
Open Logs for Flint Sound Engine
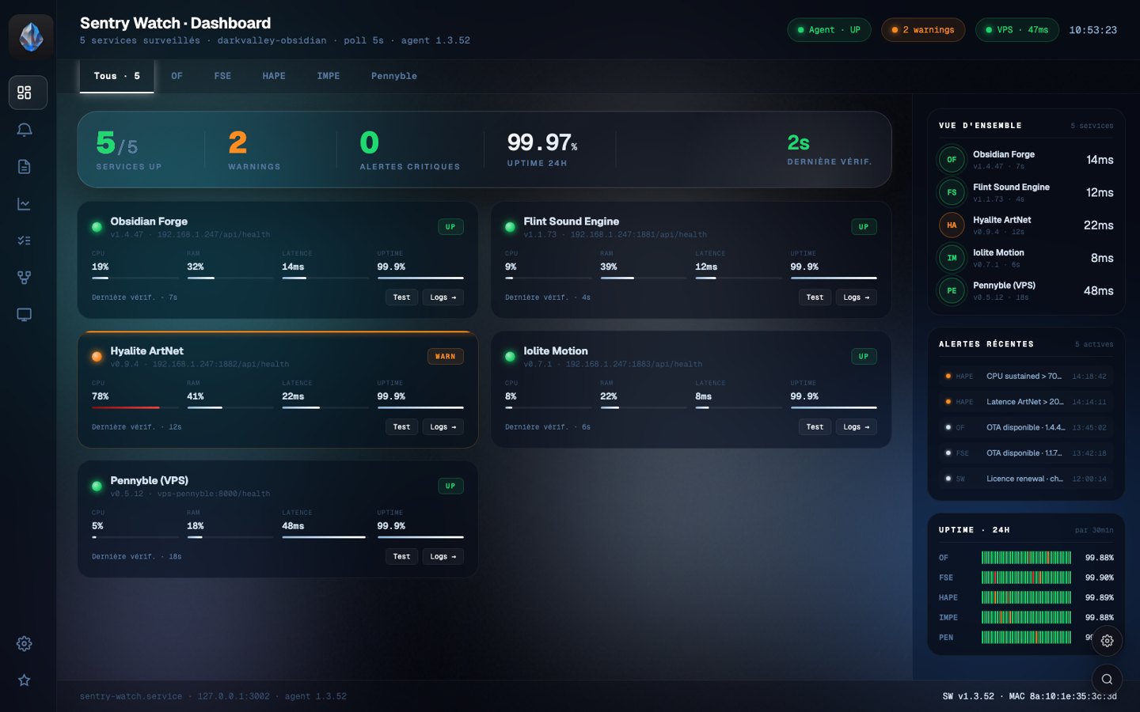pos(856,297)
